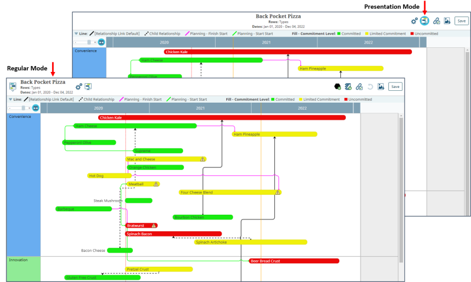Select the Orange Chicken bar
This screenshot has height=282, width=471.
[155, 168]
